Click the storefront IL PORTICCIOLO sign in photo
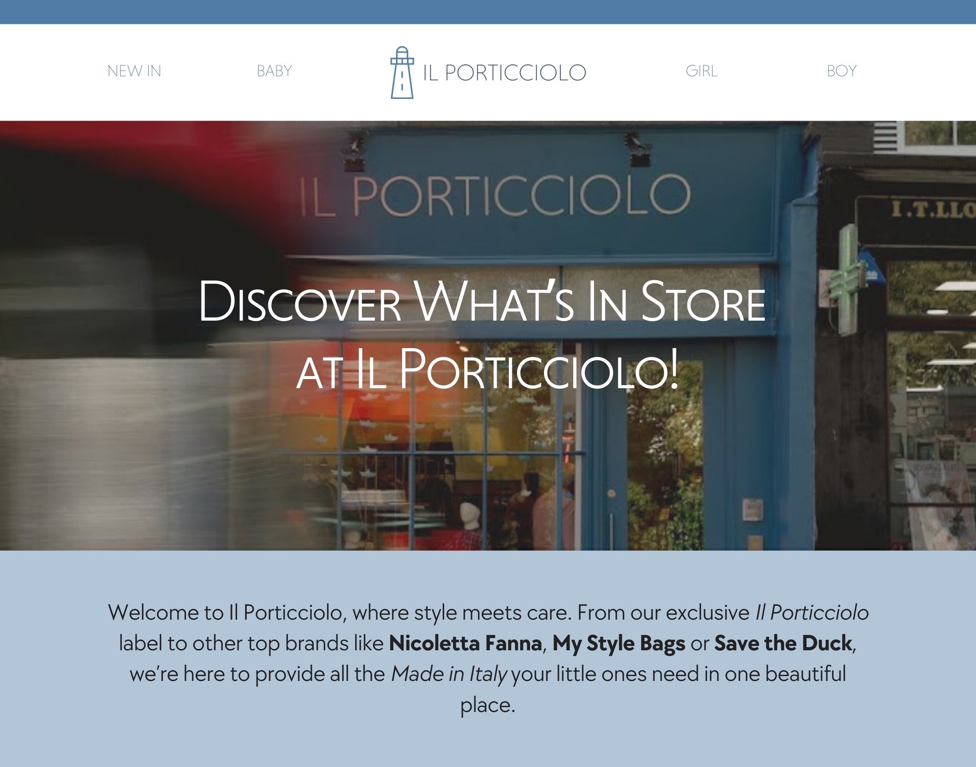976x767 pixels. coord(494,195)
